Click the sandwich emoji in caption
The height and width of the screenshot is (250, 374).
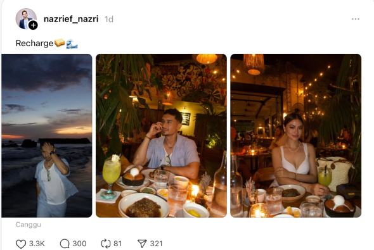click(x=60, y=43)
